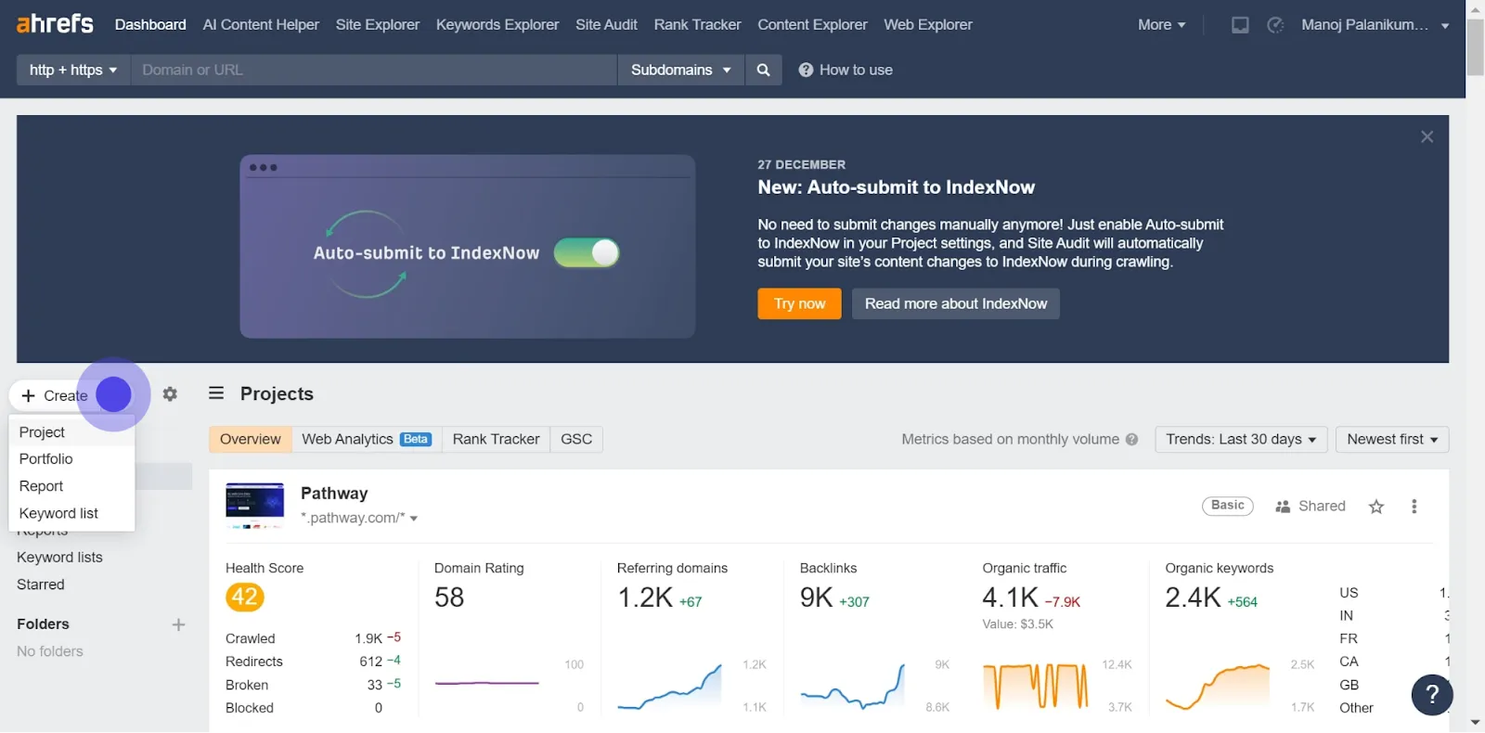Open Dashboard in top navigation
1485x733 pixels.
coord(150,25)
